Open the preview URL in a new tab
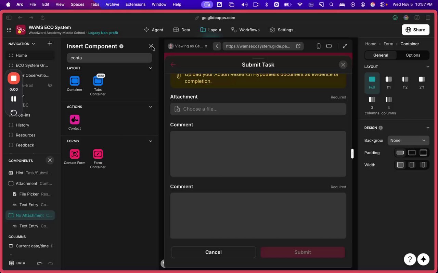Viewport: 438px width, 273px height. (298, 46)
